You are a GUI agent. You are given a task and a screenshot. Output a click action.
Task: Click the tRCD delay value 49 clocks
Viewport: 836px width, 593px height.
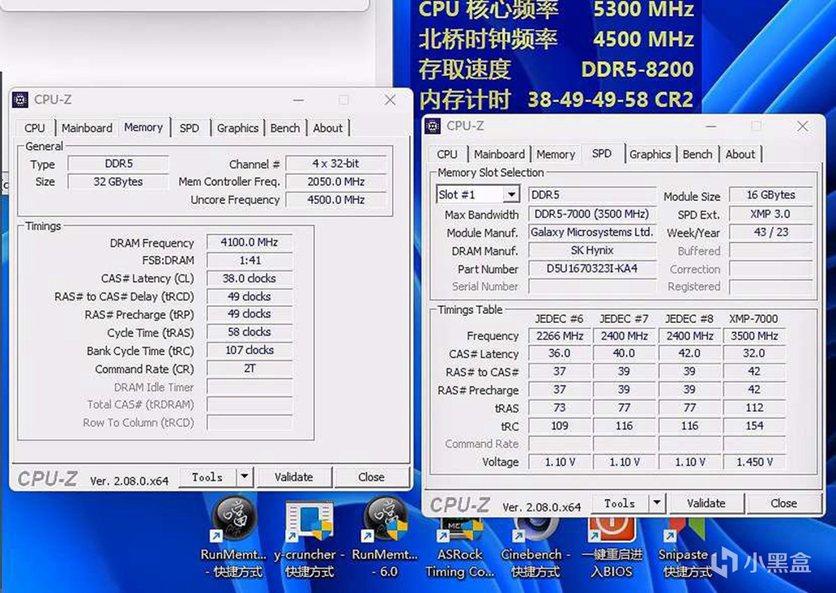249,296
